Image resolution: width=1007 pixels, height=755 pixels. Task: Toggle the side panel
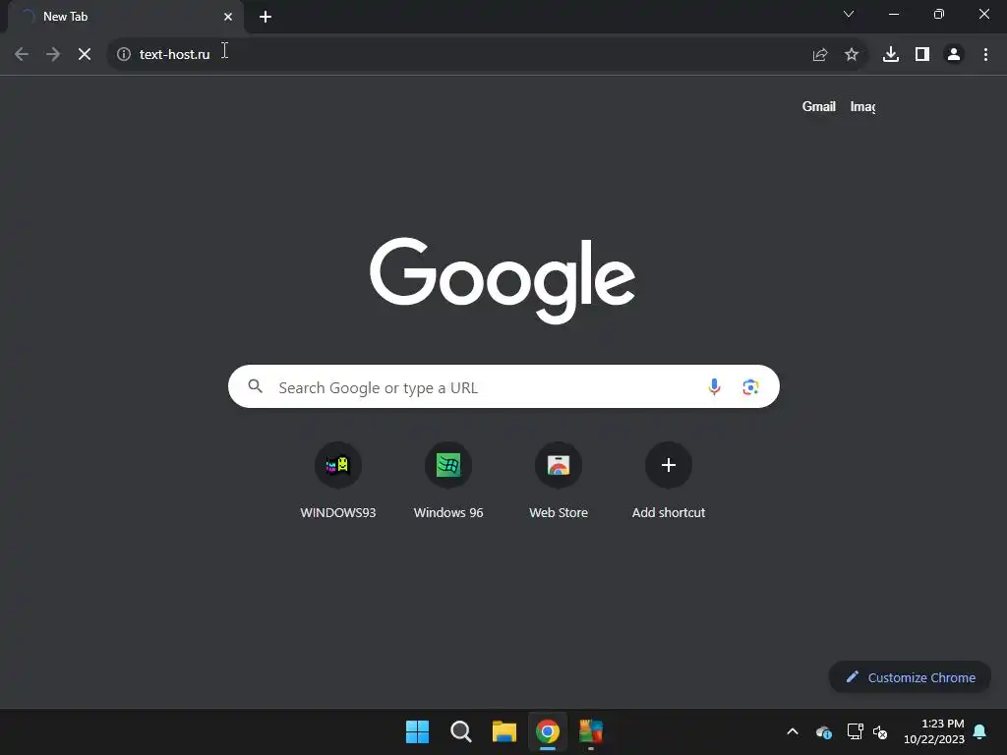point(922,55)
